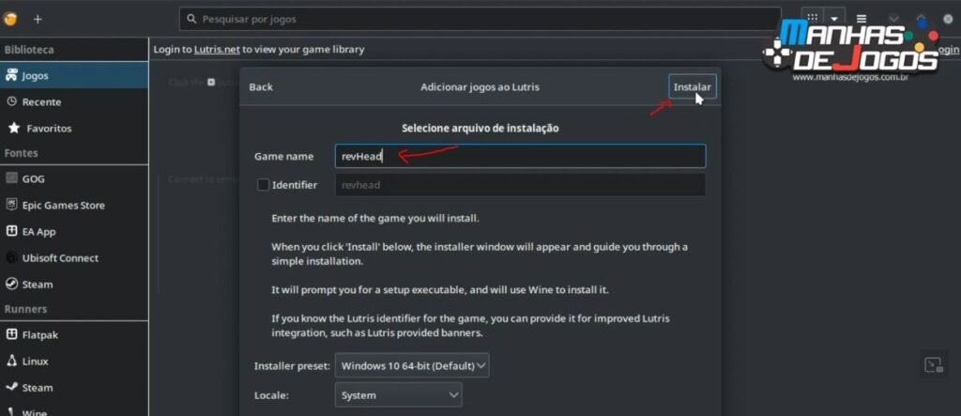Select Steam under the Runners section
961x416 pixels.
[73, 388]
